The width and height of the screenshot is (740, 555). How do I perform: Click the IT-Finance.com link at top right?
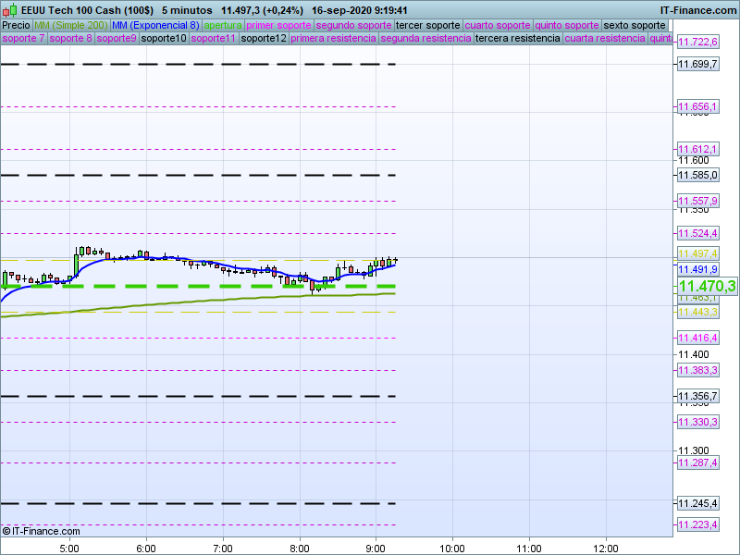point(697,9)
